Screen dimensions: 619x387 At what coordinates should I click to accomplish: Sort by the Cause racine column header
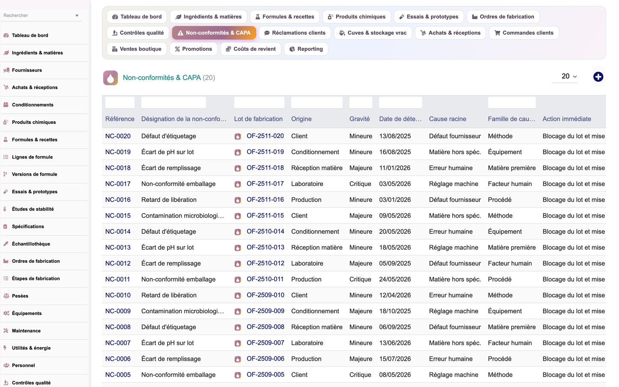448,119
